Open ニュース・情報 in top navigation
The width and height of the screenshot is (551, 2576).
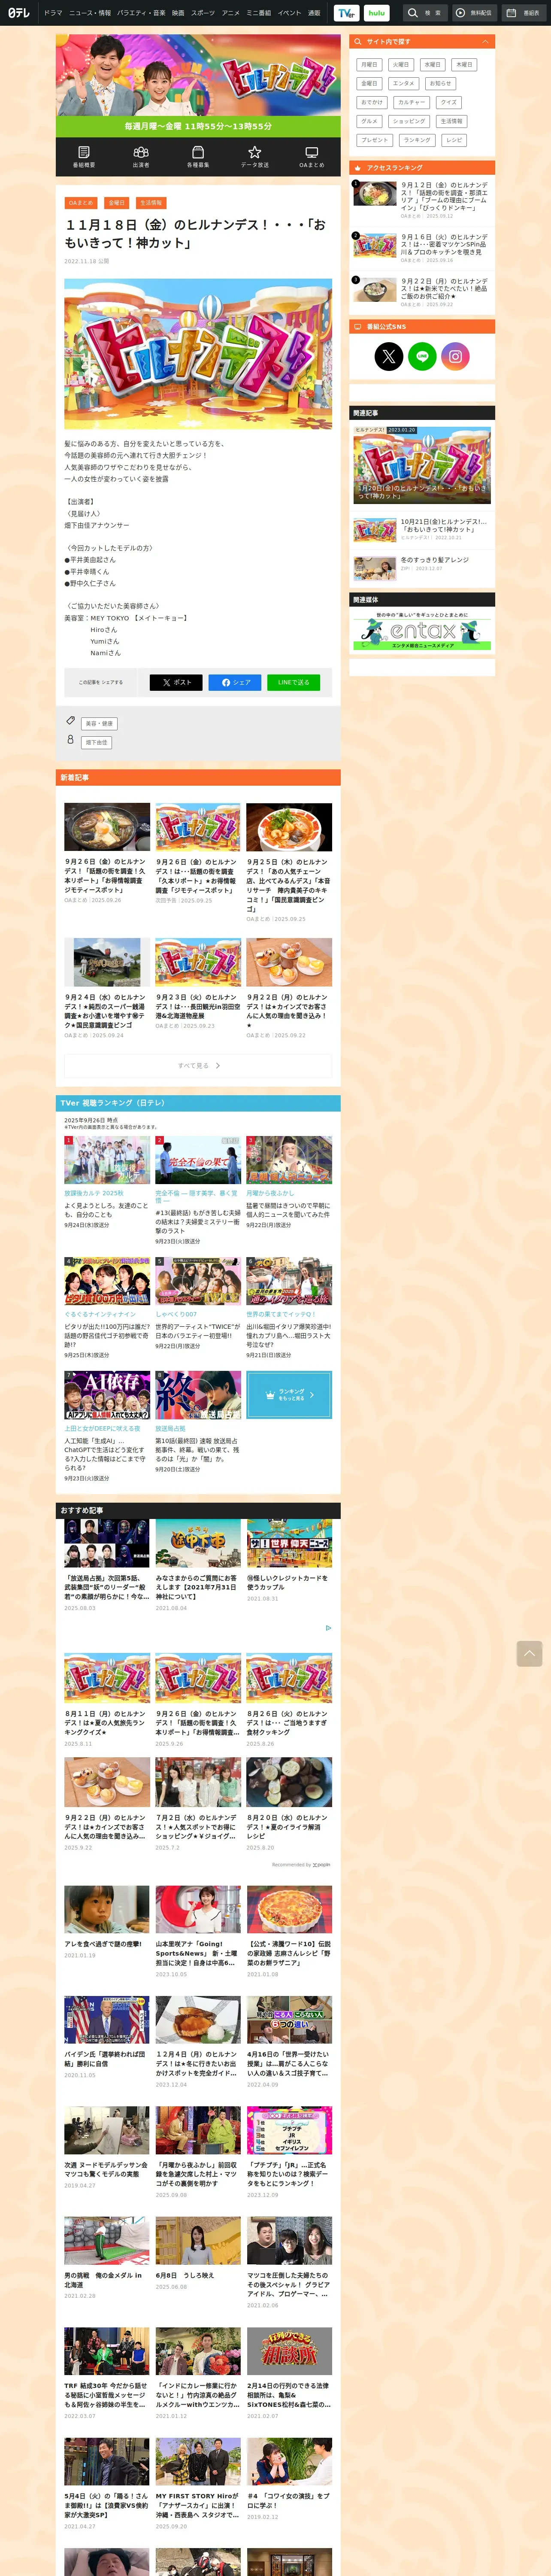coord(90,13)
